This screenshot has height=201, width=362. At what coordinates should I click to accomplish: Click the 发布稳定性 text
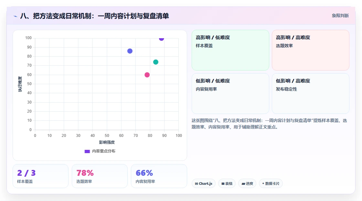[x=286, y=89]
